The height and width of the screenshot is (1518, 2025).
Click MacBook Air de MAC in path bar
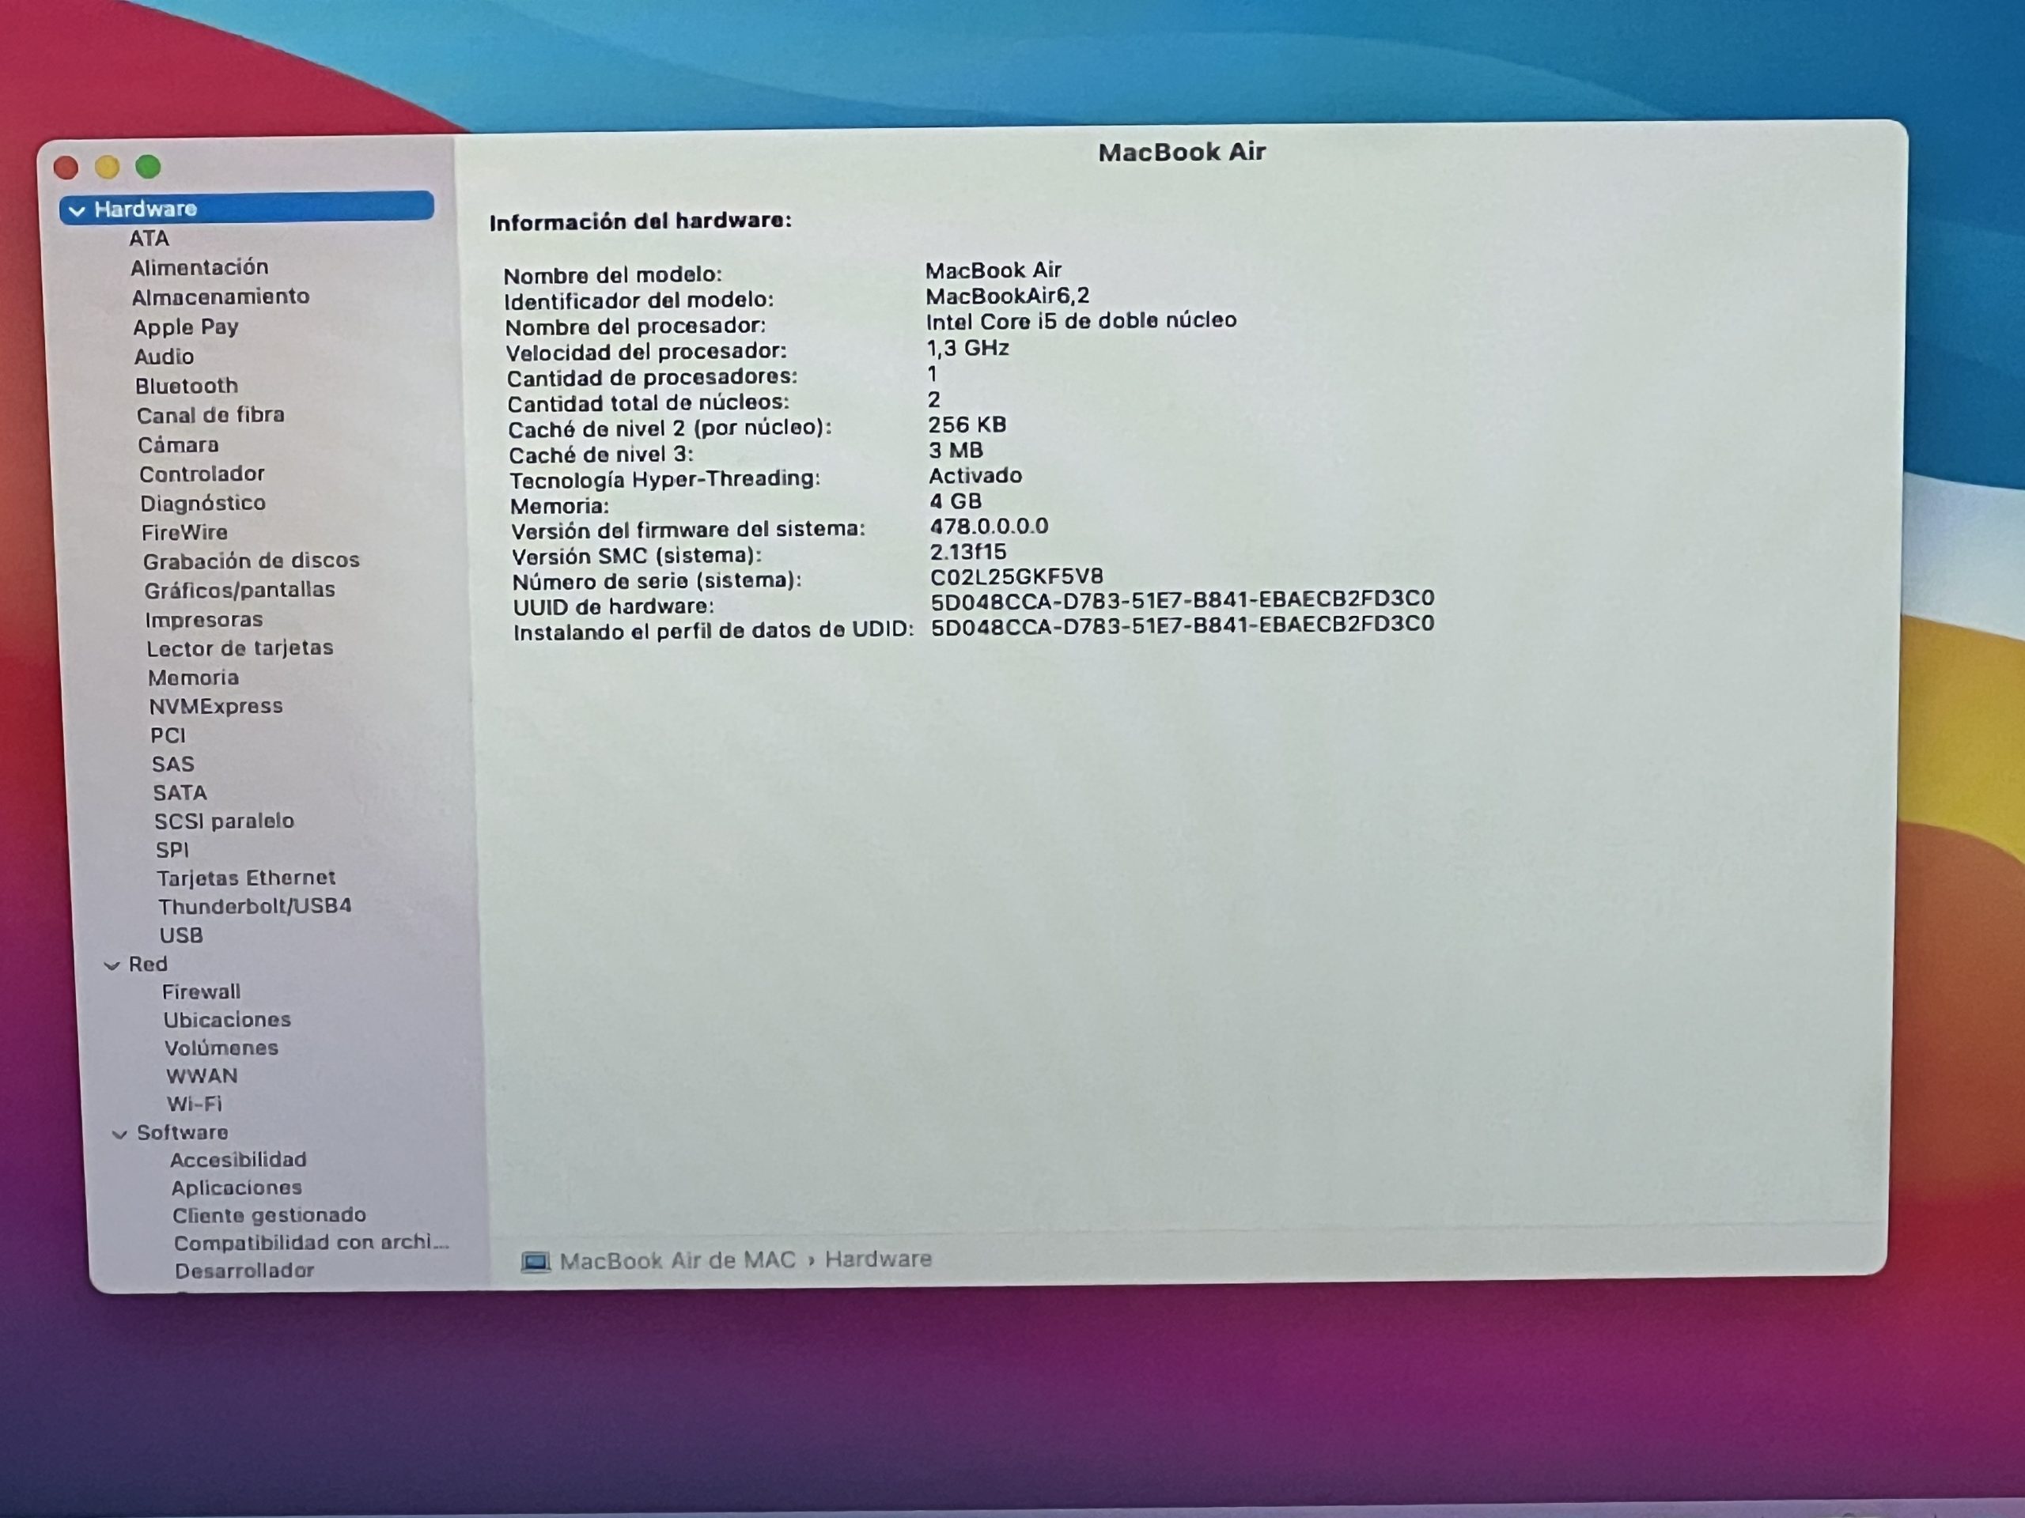tap(677, 1261)
